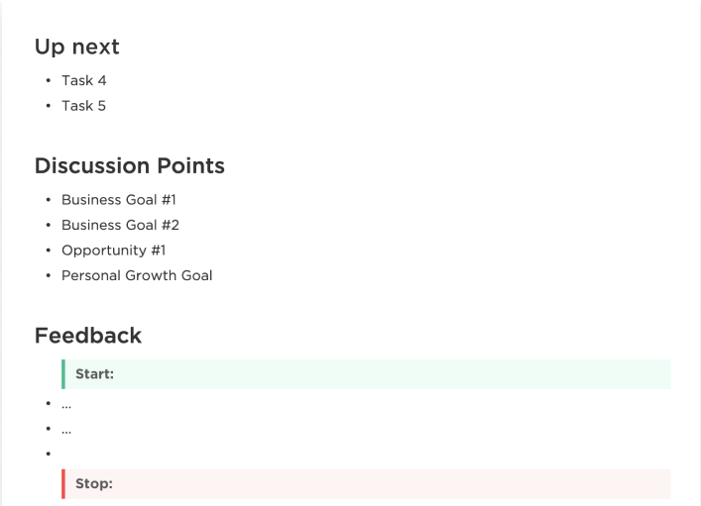This screenshot has width=701, height=506.
Task: Click the bullet dot before Task 4
Action: (x=48, y=81)
